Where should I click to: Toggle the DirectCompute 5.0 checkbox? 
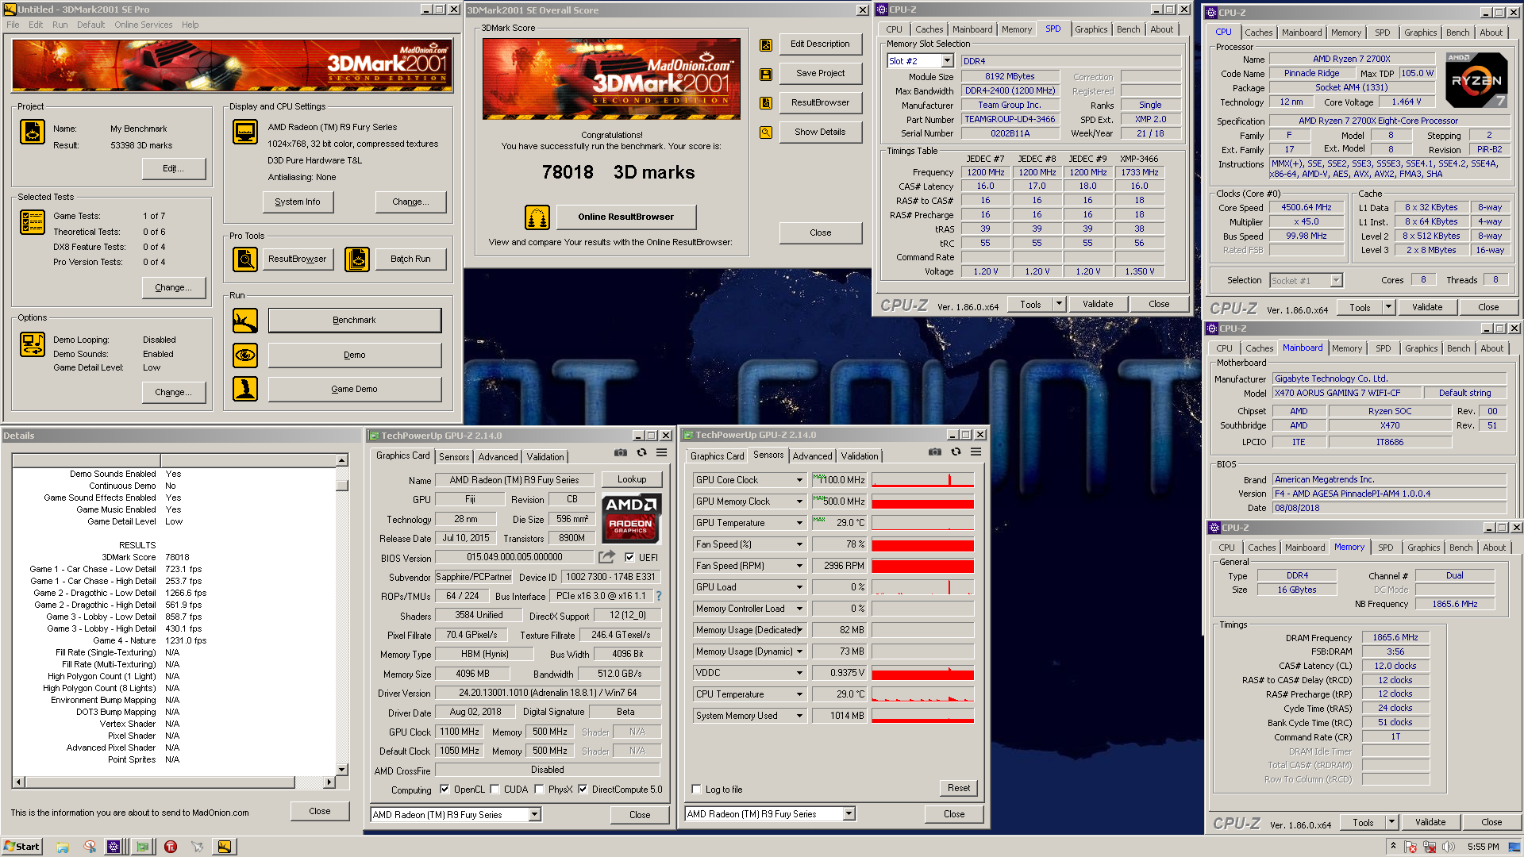coord(583,790)
